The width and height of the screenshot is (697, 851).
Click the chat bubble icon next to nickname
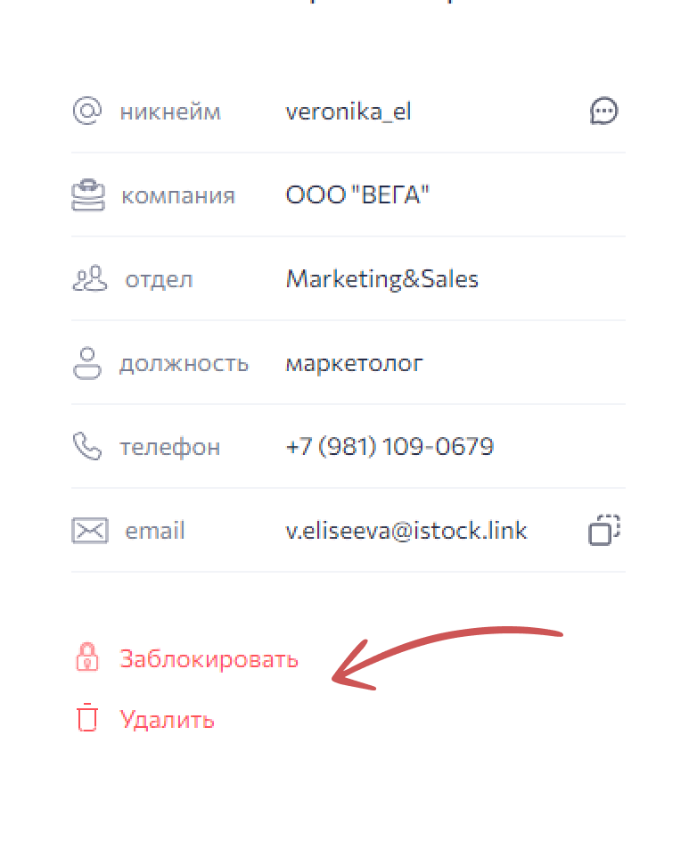coord(604,112)
